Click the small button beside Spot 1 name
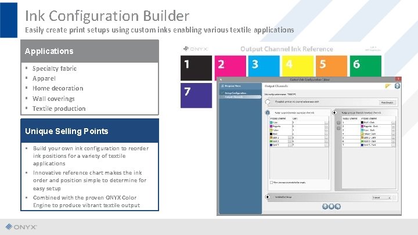 pos(290,138)
